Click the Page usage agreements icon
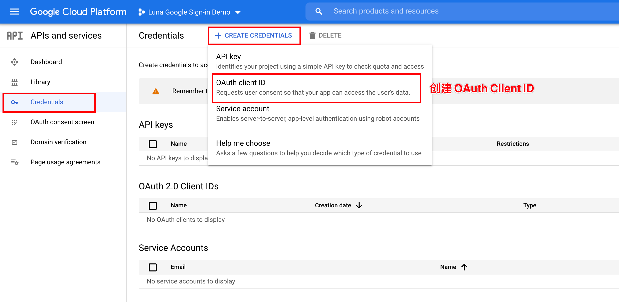619x302 pixels. coord(15,162)
